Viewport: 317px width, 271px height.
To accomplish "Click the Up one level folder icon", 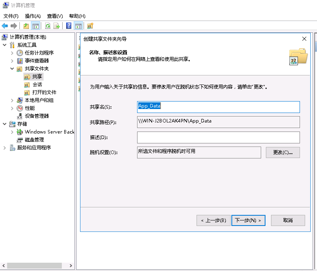I will (26, 26).
